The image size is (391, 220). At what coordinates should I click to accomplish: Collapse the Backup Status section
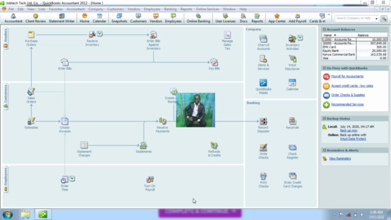tap(324, 119)
